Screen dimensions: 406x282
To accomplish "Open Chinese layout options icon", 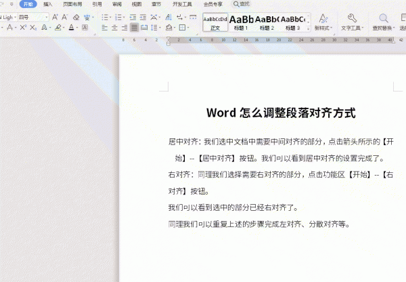I will (154, 18).
